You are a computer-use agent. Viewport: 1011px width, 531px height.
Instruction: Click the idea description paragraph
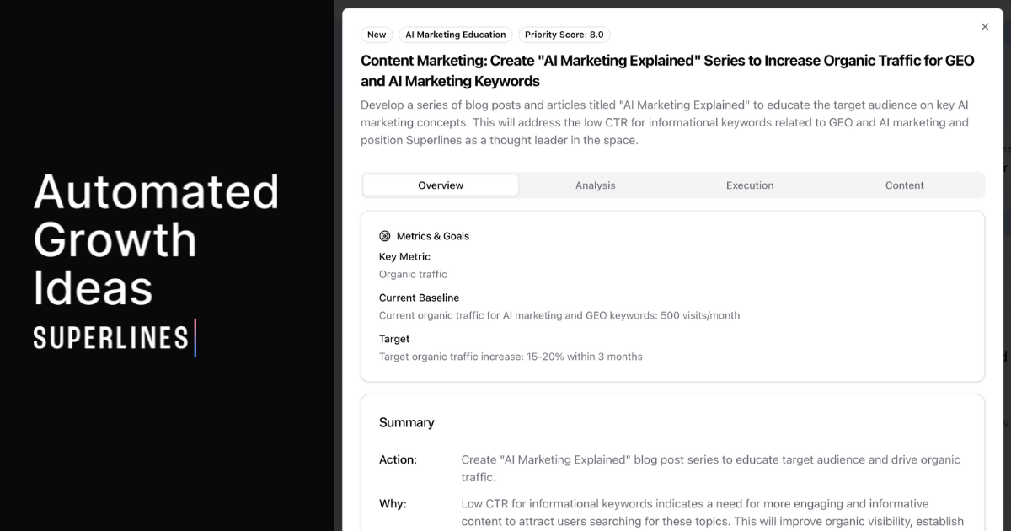click(665, 122)
